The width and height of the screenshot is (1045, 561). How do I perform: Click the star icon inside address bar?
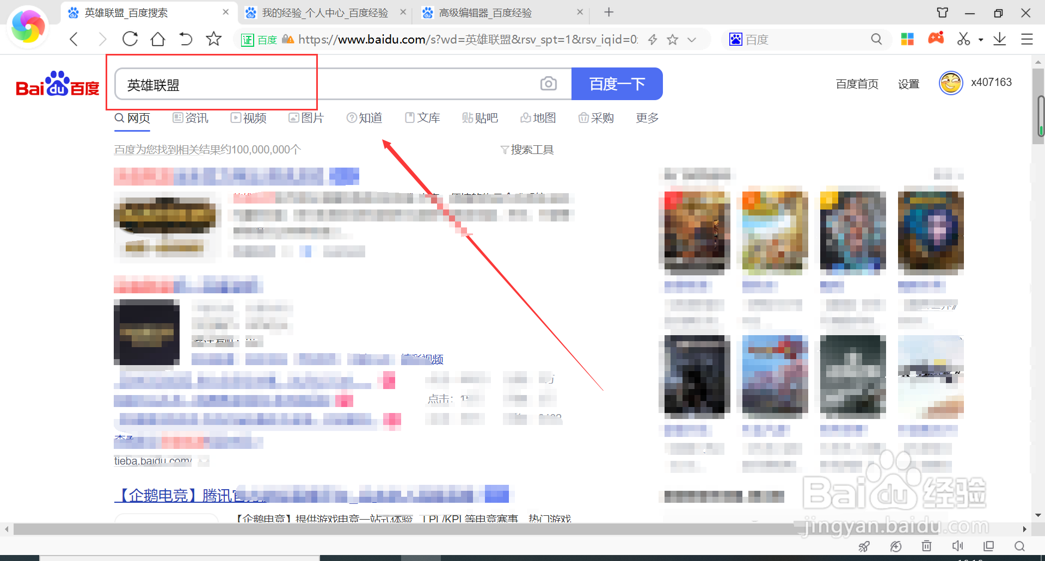point(673,39)
